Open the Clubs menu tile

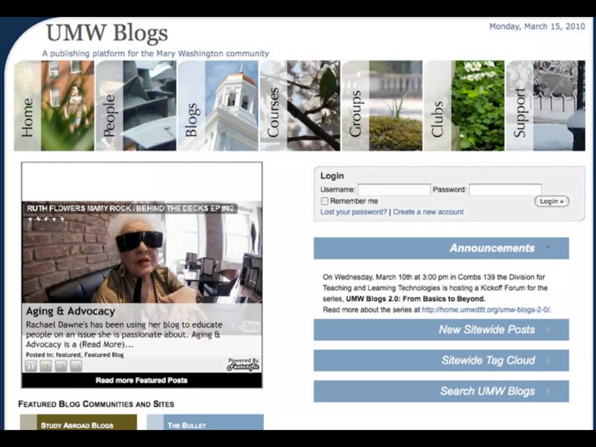464,106
